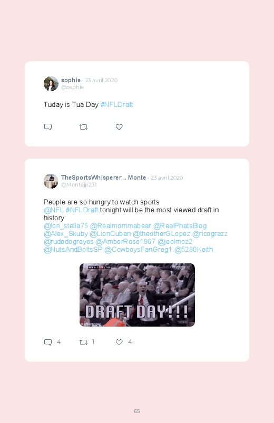Click reply icon on TheSportsWhisperer tweet
Screen dimensions: 274x423
(48, 342)
